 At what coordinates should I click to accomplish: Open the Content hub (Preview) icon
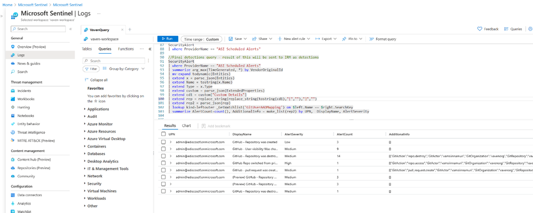13,159
